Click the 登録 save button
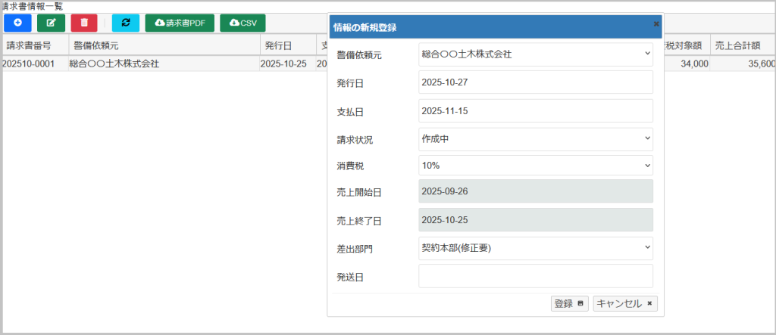Viewport: 776px width, 335px height. pos(569,303)
